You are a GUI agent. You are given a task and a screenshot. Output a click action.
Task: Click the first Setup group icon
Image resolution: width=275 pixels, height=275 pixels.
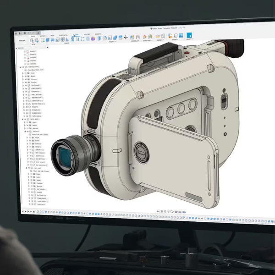[x=31, y=40]
